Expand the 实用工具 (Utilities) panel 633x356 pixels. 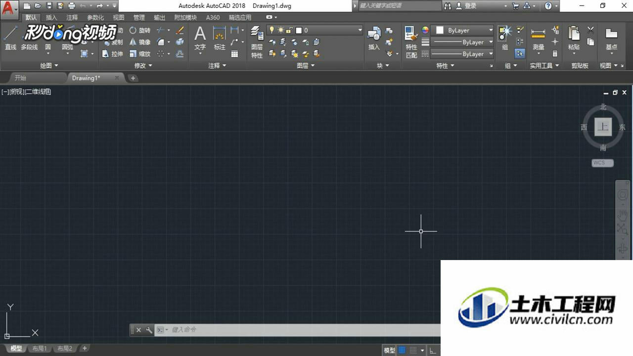point(544,65)
